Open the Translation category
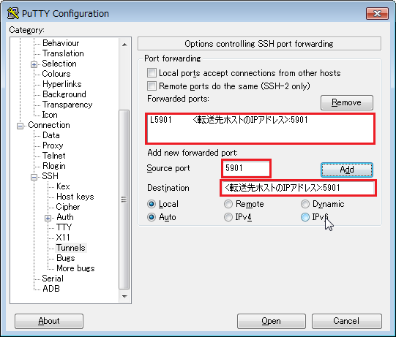Screen dimensions: 396x337 [x=63, y=53]
